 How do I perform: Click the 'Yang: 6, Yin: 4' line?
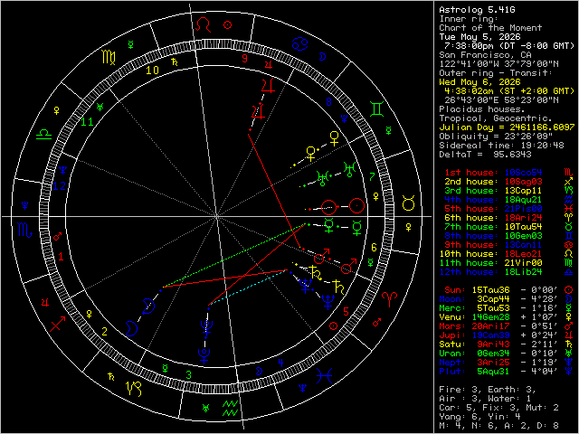point(479,417)
